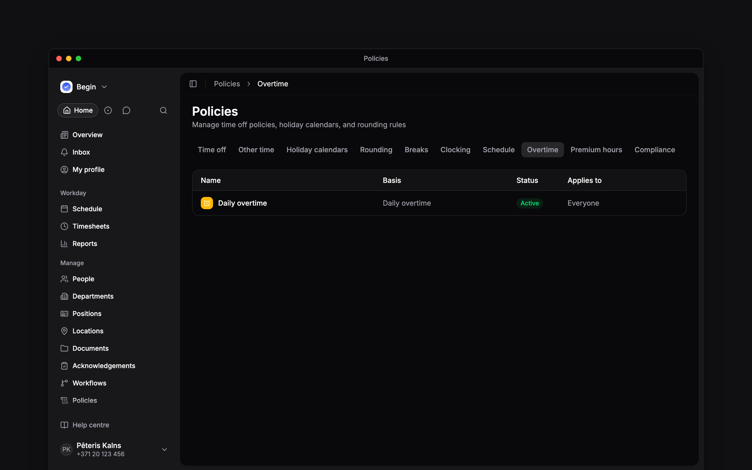Click the Policies breadcrumb link

227,84
